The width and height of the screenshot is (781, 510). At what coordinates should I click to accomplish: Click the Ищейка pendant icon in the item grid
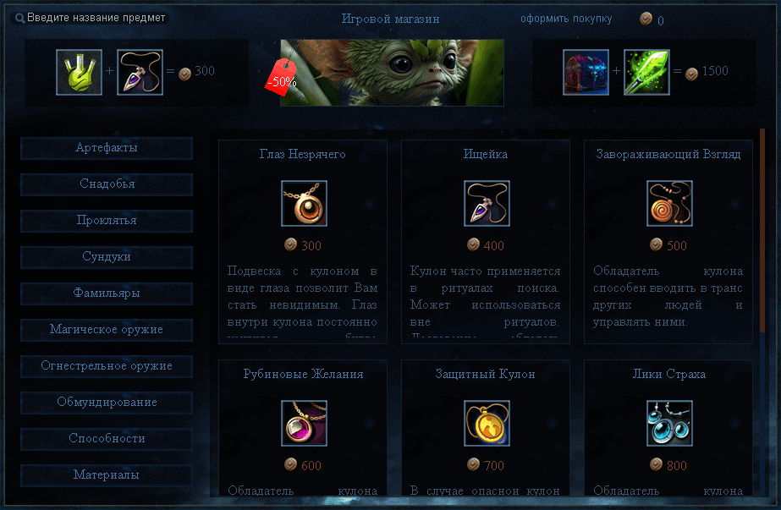tap(487, 203)
